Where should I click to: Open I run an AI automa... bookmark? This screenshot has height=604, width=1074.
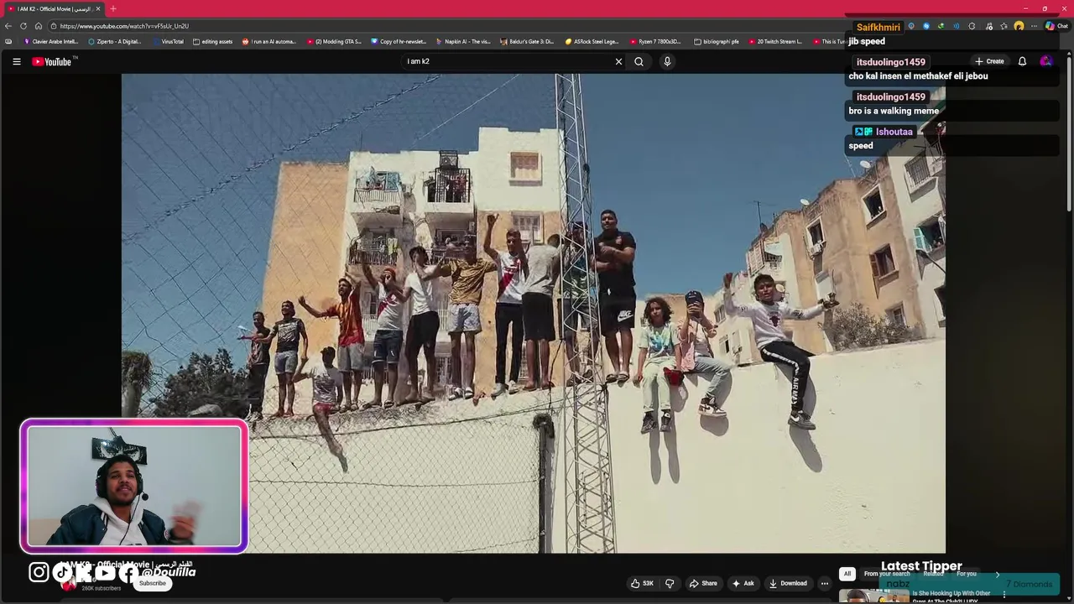click(269, 41)
